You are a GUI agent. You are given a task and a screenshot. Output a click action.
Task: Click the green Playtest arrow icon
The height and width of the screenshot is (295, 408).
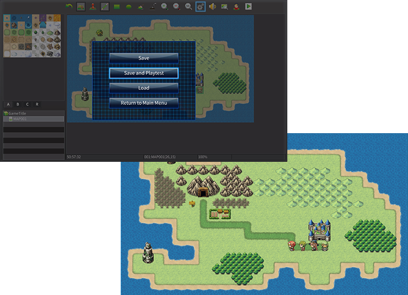[x=248, y=6]
